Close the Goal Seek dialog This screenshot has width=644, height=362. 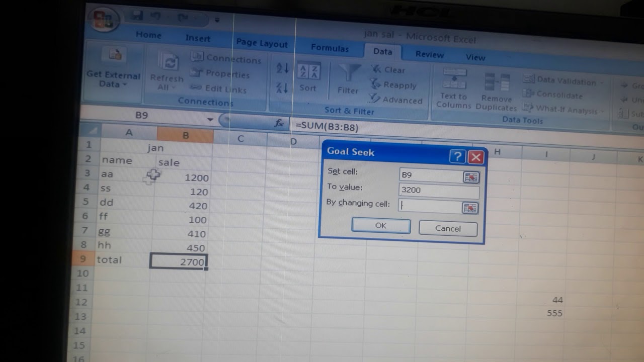pyautogui.click(x=475, y=158)
